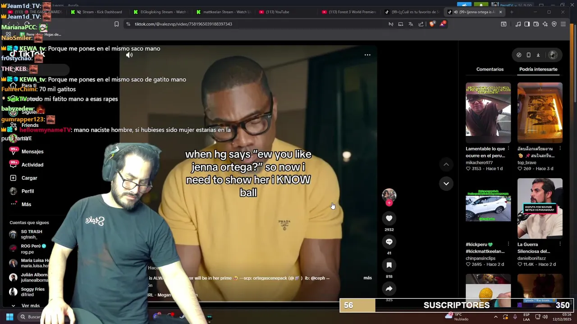Open options for La Guerra Silenciosa video
Viewport: 577px width, 324px height.
point(560,244)
